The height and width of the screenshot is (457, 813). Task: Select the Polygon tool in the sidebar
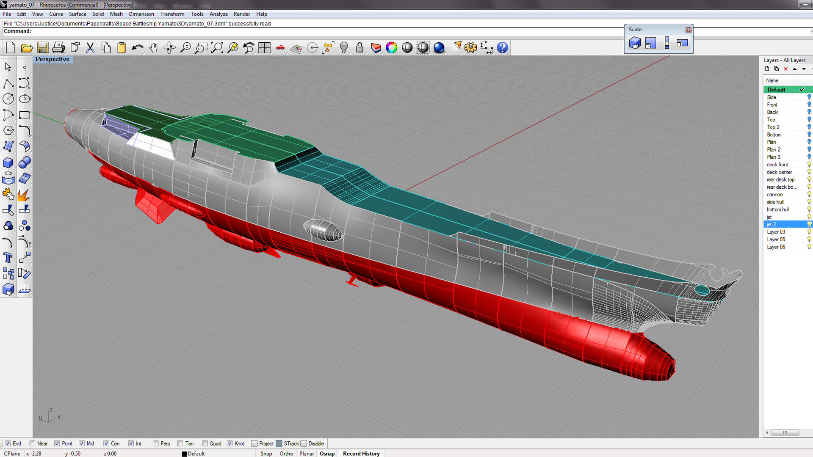(8, 131)
